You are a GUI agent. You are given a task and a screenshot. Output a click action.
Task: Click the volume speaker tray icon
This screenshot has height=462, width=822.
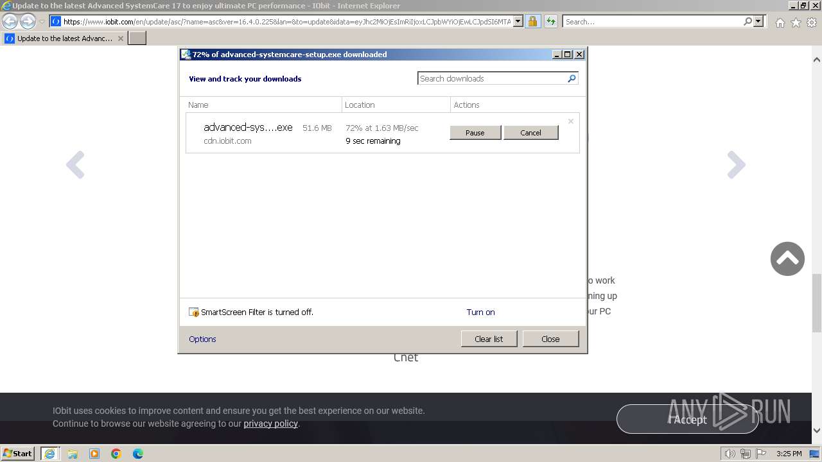[x=730, y=454]
